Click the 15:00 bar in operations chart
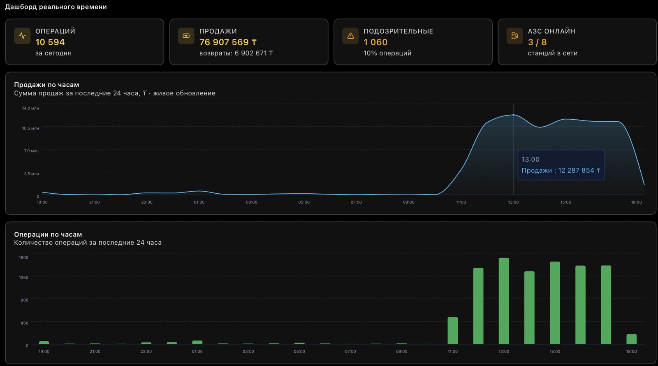This screenshot has height=366, width=658. (555, 303)
